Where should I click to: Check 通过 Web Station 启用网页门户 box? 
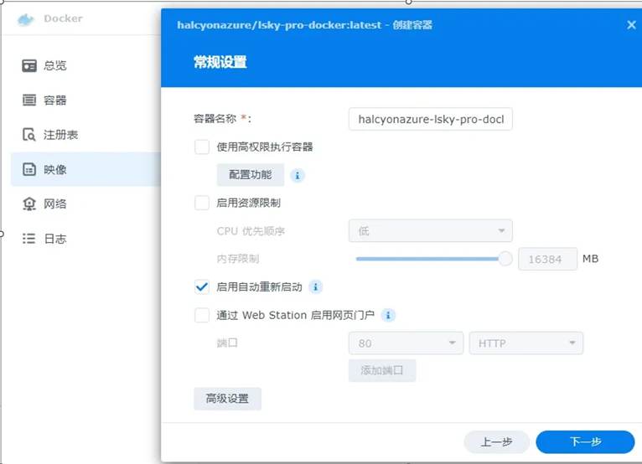[x=202, y=316]
